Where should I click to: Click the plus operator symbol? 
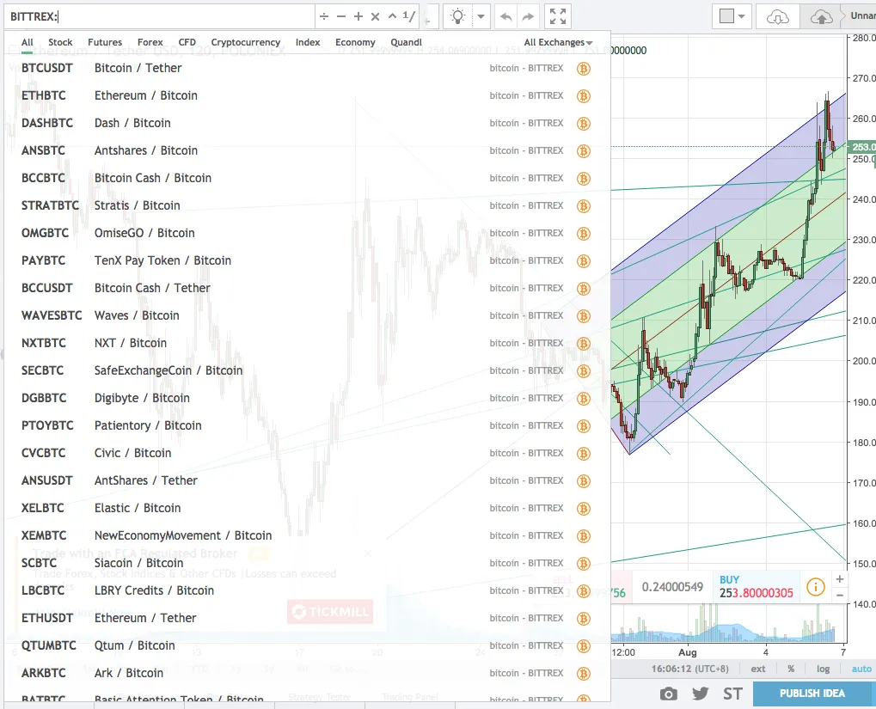pos(358,17)
